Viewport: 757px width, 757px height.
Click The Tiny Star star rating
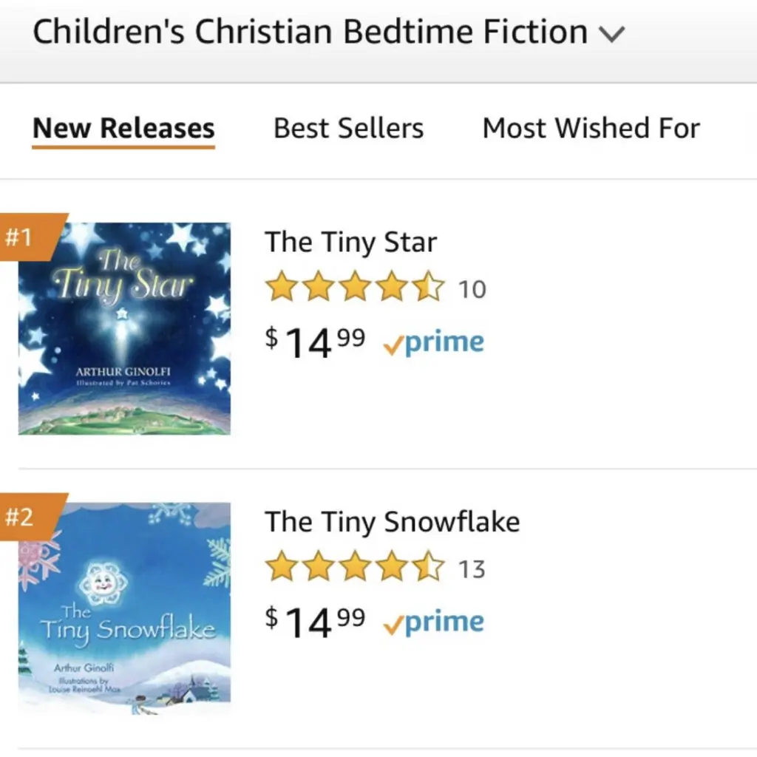click(x=355, y=286)
